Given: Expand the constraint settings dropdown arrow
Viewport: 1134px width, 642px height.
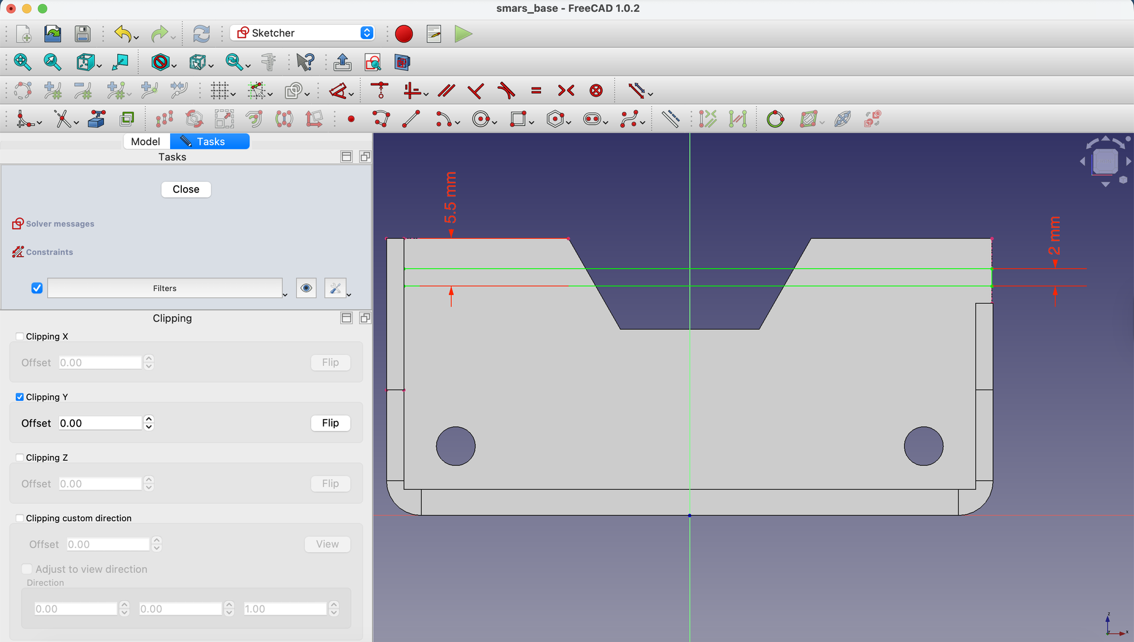Looking at the screenshot, I should [x=349, y=294].
